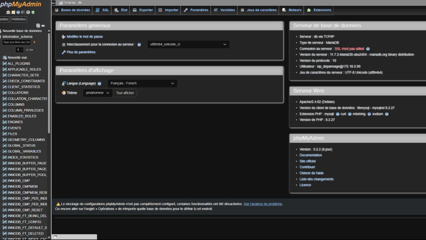Screen dimensions: 426x240
Task: Open the Exporter tab
Action: (x=143, y=10)
